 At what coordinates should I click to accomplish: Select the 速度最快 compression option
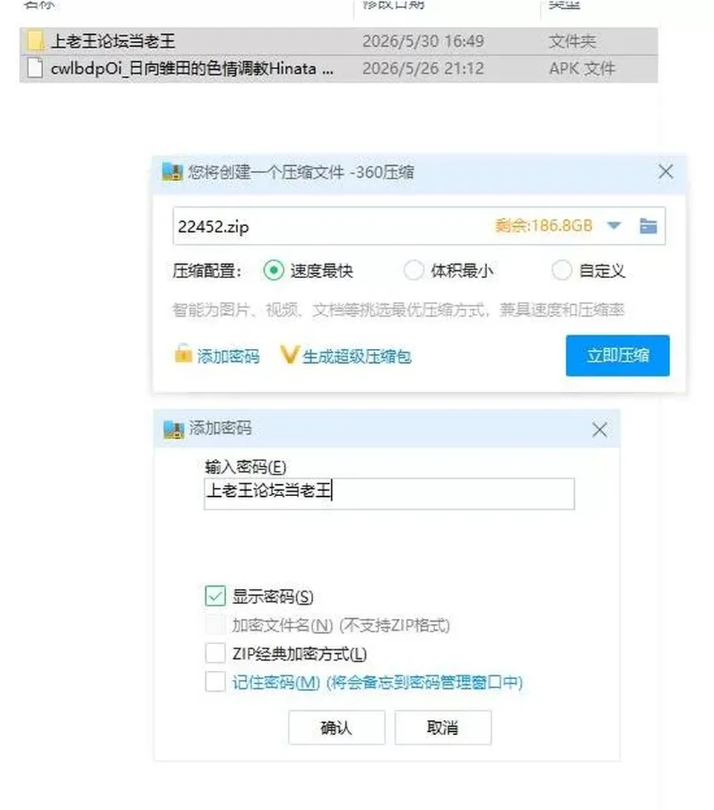click(x=273, y=270)
